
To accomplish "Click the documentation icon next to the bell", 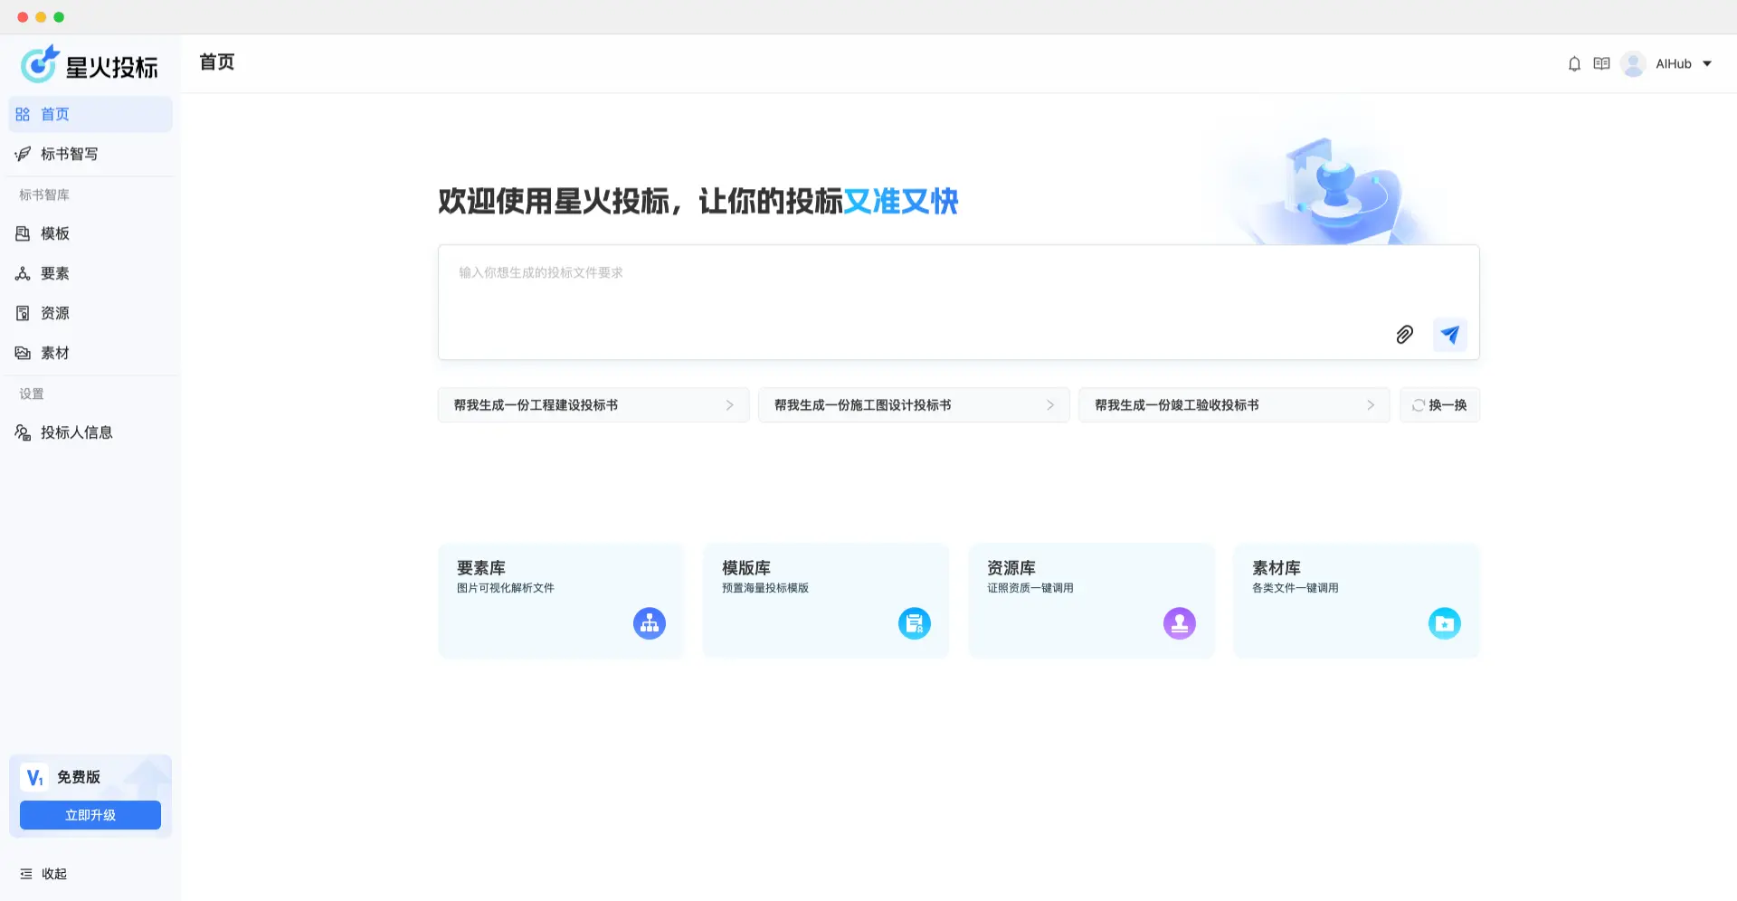I will click(1601, 63).
